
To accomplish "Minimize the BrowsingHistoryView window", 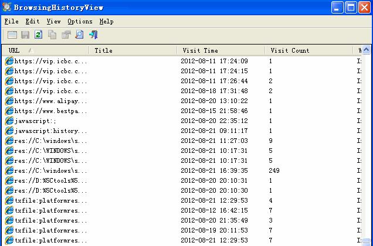I will click(x=337, y=8).
